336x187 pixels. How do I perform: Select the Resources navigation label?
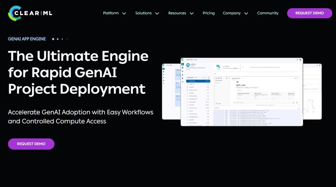[177, 13]
